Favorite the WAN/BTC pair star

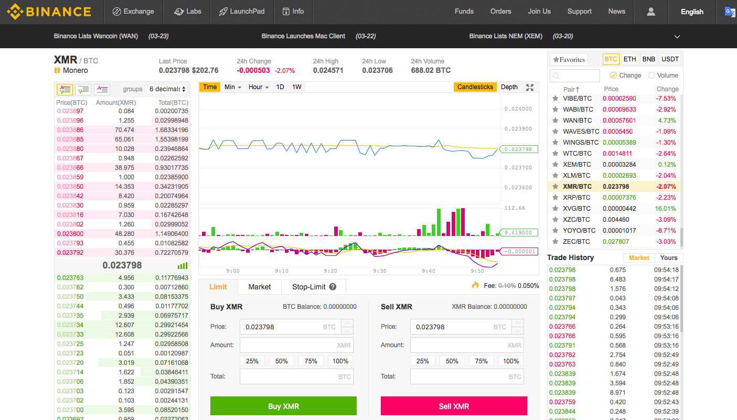(555, 121)
